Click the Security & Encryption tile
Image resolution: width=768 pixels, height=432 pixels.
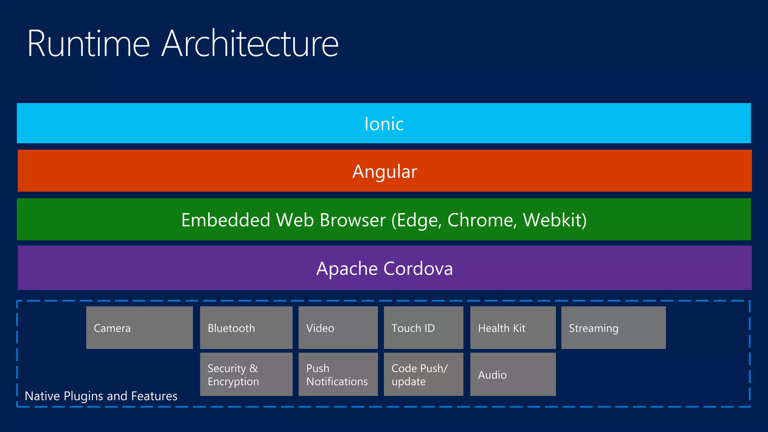[246, 374]
